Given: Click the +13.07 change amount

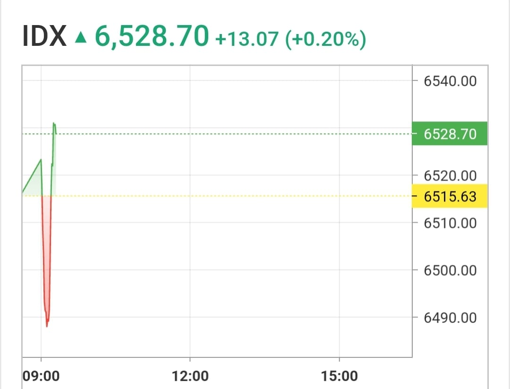Looking at the screenshot, I should pyautogui.click(x=247, y=38).
